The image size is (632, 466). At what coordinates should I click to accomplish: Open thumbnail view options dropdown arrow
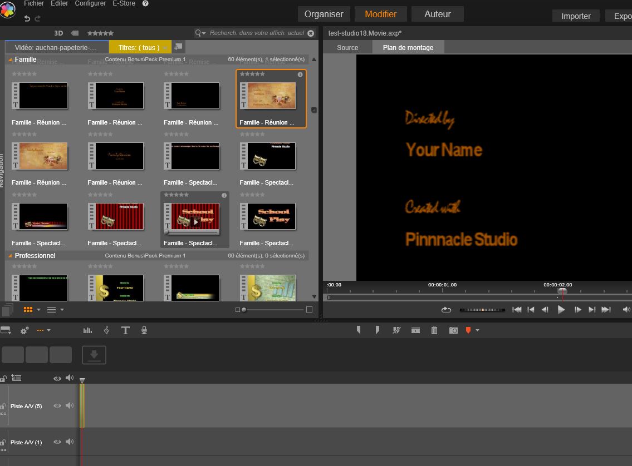[38, 309]
